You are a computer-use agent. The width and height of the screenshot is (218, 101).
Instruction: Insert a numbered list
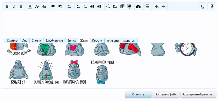tap(85, 6)
